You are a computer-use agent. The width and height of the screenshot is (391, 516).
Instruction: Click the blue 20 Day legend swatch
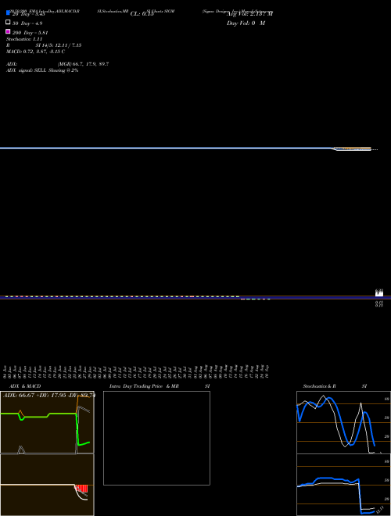click(8, 13)
